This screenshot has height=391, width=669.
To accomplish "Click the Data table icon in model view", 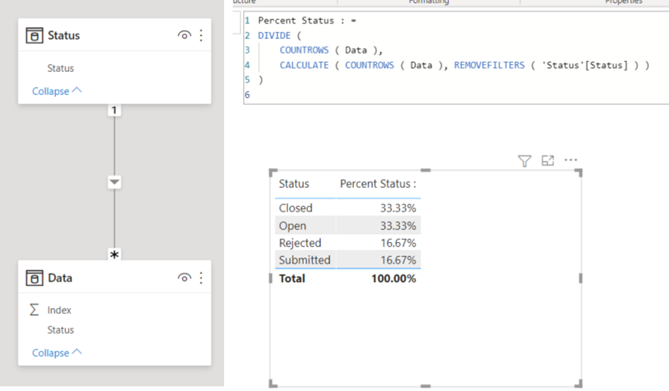I will (34, 278).
